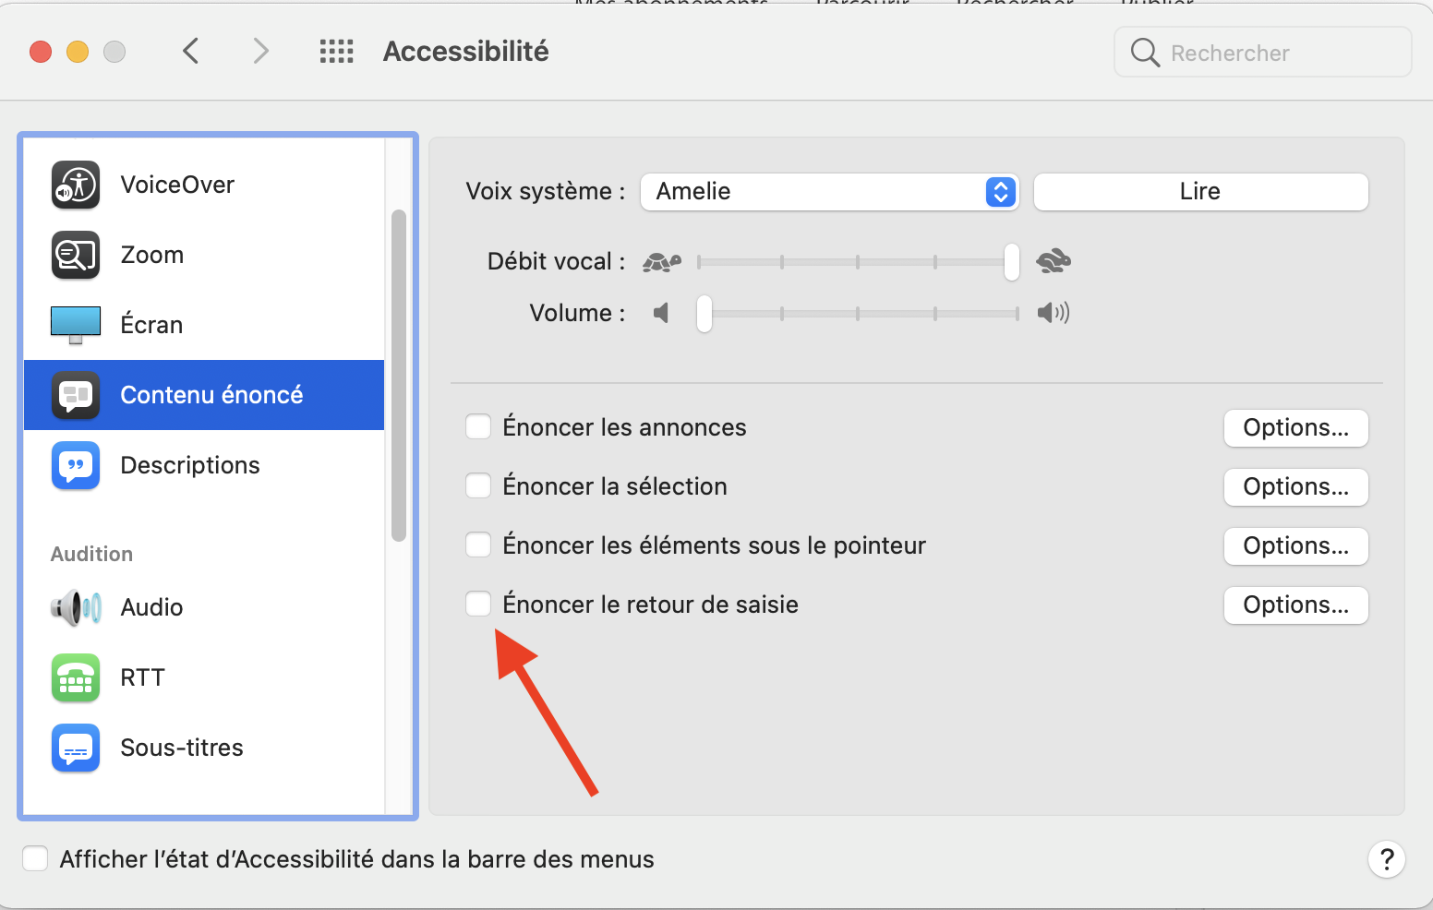The height and width of the screenshot is (910, 1433).
Task: Show all preferences grid icon
Action: (336, 52)
